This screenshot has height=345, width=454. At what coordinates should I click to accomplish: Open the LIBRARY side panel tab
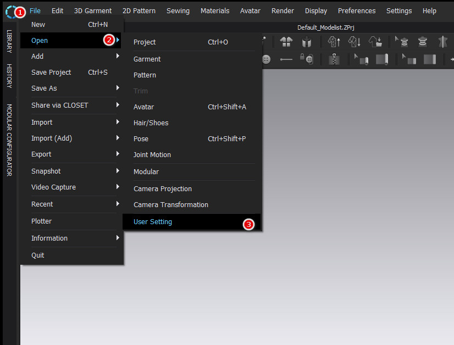pyautogui.click(x=9, y=41)
